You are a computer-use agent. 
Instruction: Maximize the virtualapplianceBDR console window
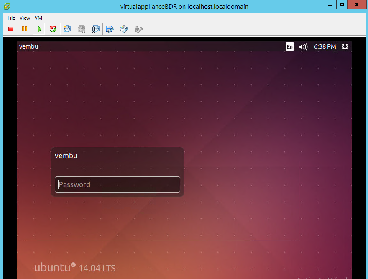coord(342,5)
